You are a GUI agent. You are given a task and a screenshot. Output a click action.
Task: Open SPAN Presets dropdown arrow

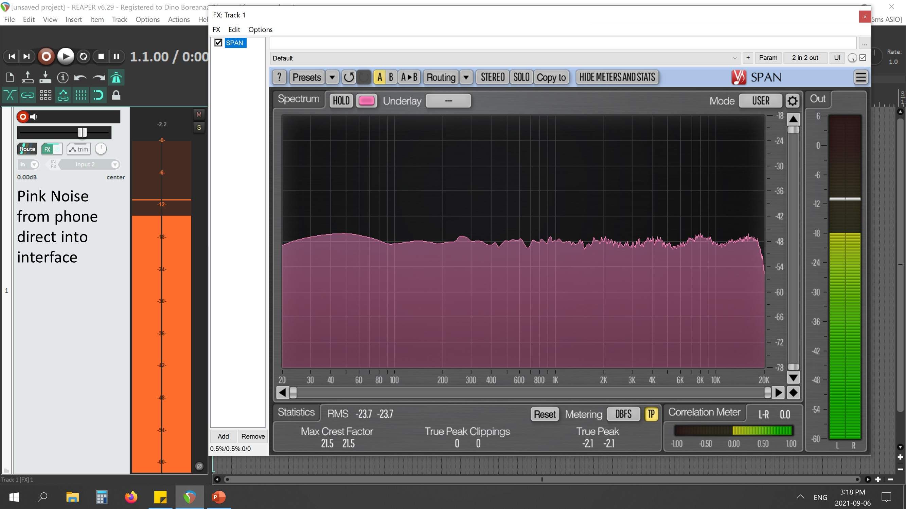coord(332,77)
